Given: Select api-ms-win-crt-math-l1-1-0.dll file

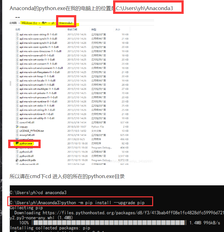Looking at the screenshot, I should tap(37, 85).
